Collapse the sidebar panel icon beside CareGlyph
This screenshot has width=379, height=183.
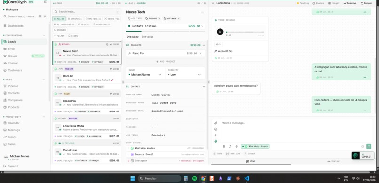(46, 2)
